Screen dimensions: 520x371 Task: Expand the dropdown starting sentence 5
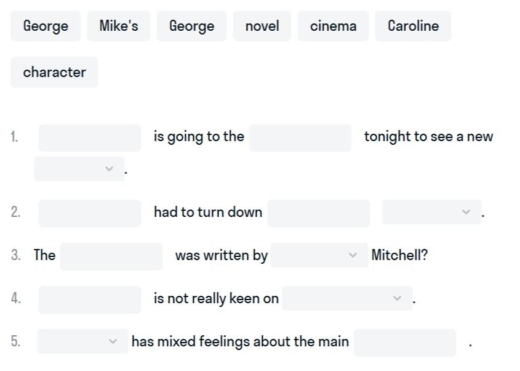point(82,341)
